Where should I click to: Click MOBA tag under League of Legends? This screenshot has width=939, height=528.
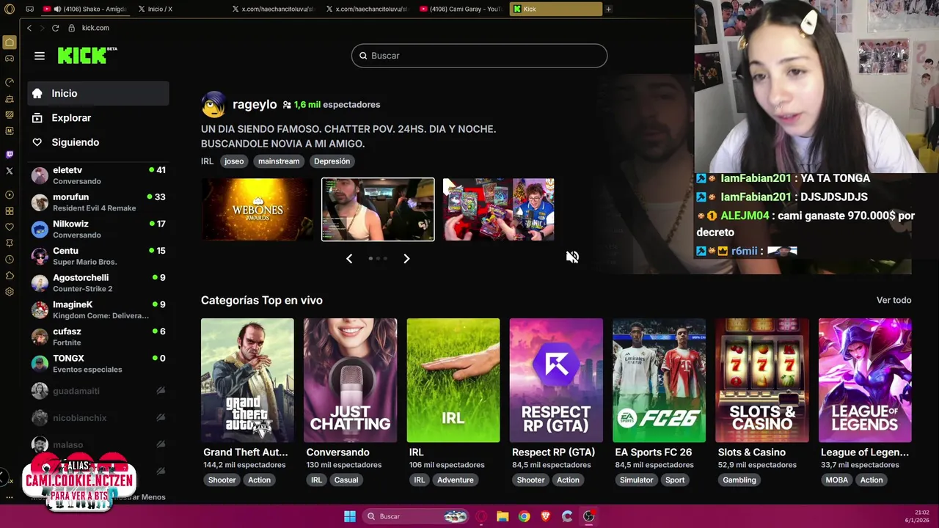click(836, 480)
